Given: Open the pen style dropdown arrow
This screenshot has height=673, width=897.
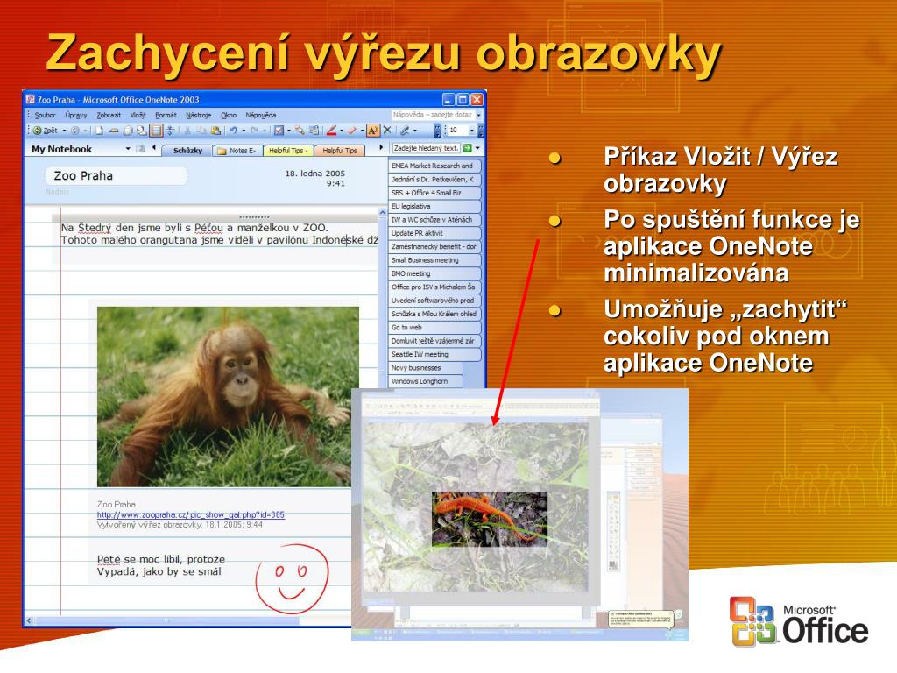Looking at the screenshot, I should (x=342, y=131).
